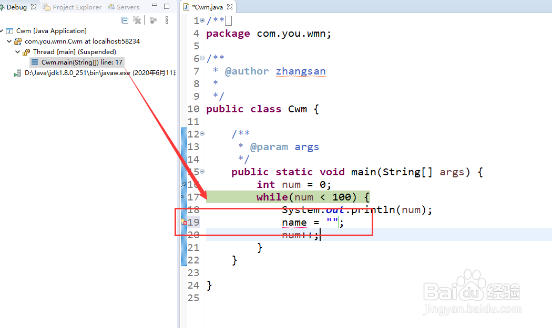Click the stack frame icon beside Cwm.main

tap(35, 62)
